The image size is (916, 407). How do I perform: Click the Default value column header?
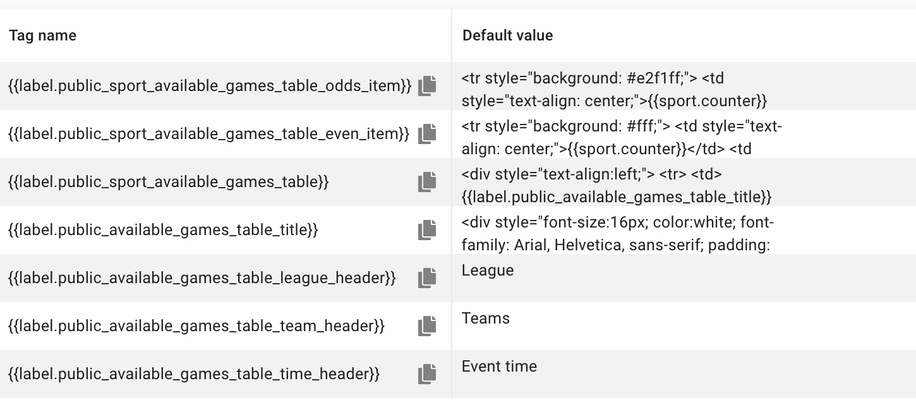507,35
